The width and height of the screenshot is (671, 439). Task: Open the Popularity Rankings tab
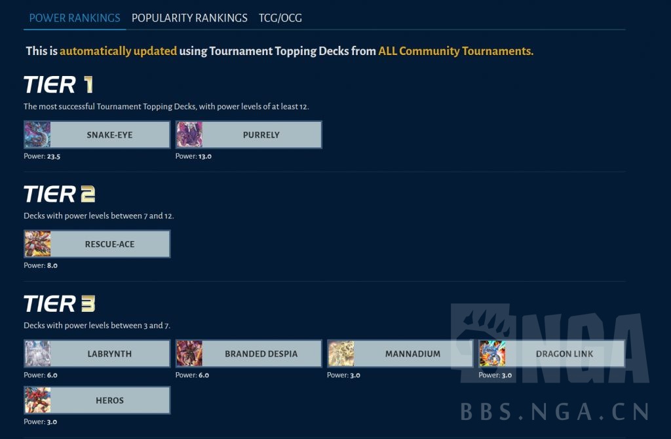pos(189,18)
